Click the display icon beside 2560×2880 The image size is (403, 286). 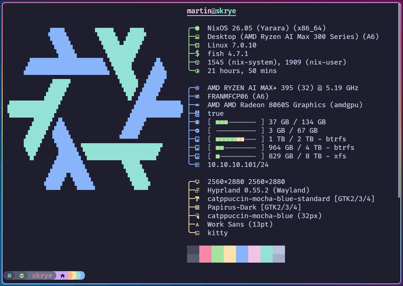tap(197, 182)
